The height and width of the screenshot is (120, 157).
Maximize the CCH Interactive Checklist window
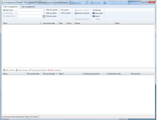coord(147,2)
